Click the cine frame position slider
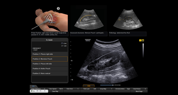The image size is (178, 95). (x=107, y=85)
